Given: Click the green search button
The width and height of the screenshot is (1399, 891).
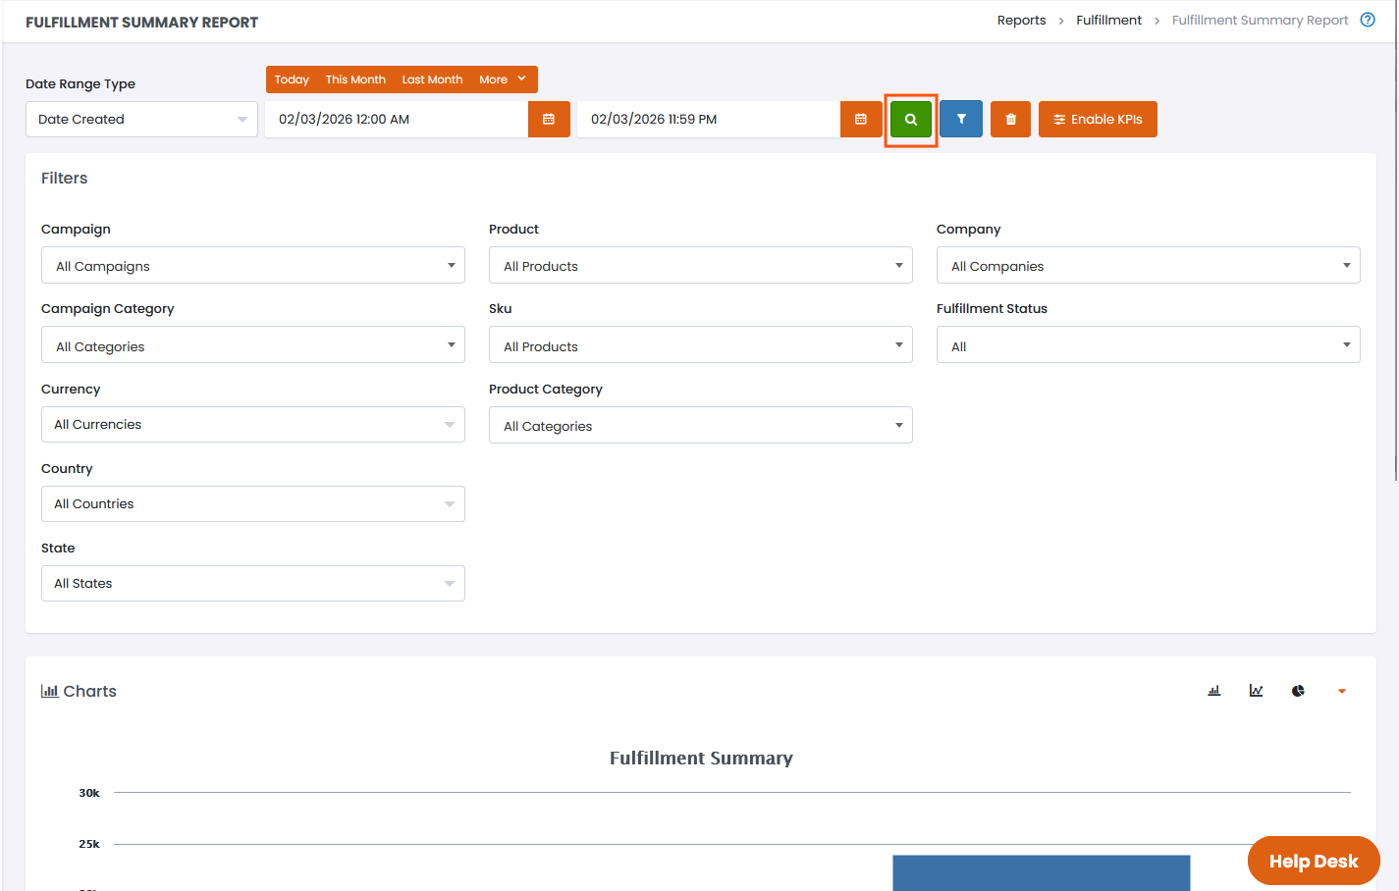Looking at the screenshot, I should (x=910, y=120).
